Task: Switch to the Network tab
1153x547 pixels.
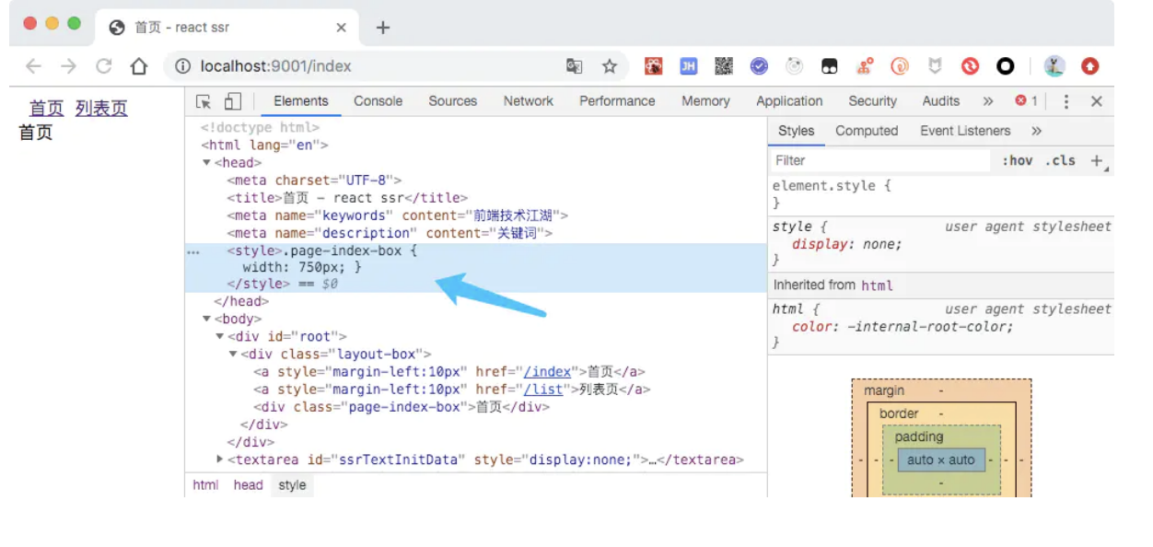Action: point(529,101)
